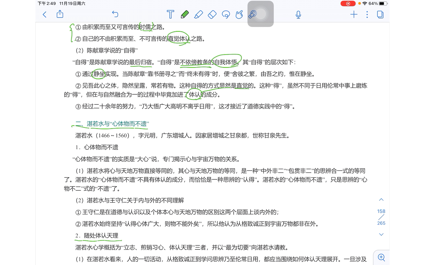
Task: Open the three-dot more options menu
Action: click(367, 14)
